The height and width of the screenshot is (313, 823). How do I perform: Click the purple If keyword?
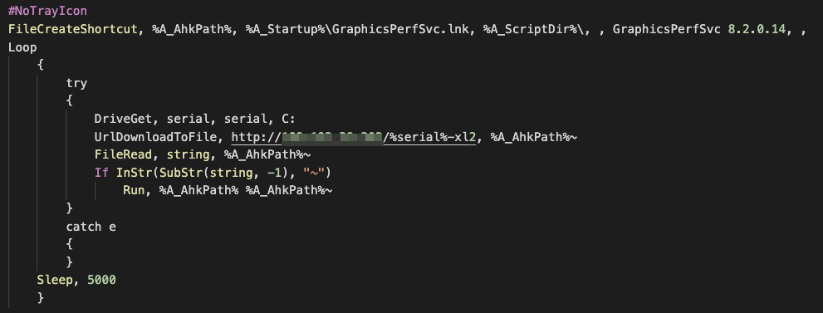pos(101,172)
